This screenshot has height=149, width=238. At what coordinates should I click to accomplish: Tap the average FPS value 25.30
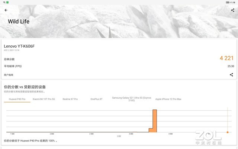pos(231,66)
